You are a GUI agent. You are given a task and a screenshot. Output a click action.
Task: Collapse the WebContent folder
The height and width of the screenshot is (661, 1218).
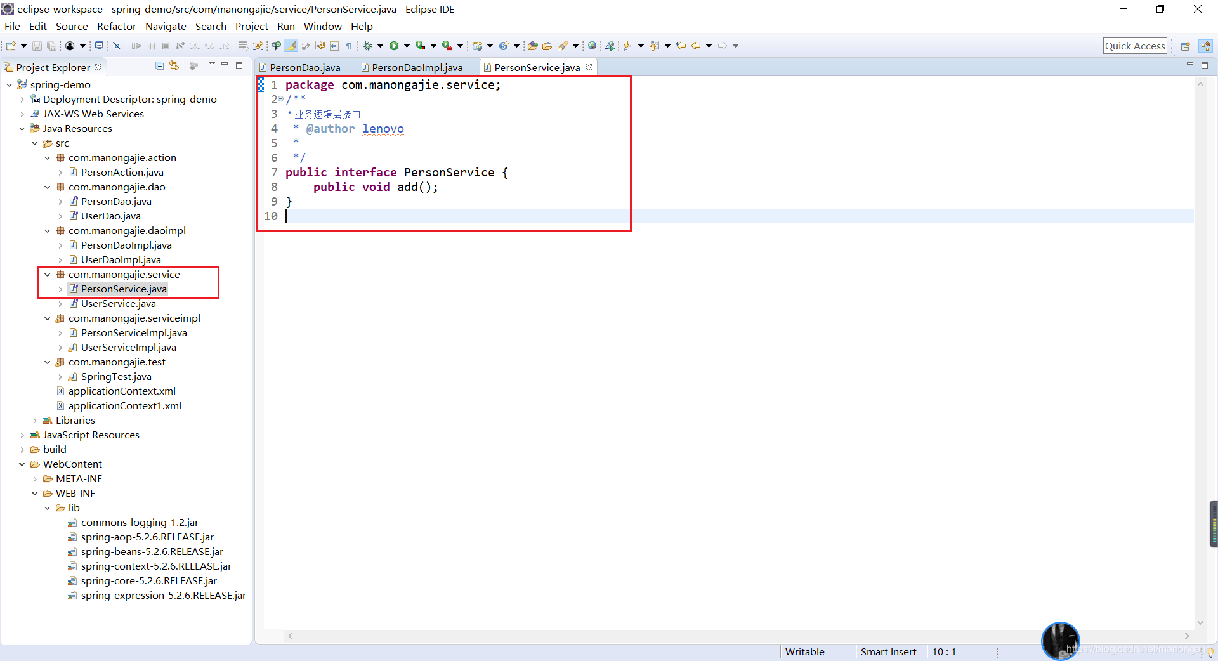pyautogui.click(x=22, y=464)
